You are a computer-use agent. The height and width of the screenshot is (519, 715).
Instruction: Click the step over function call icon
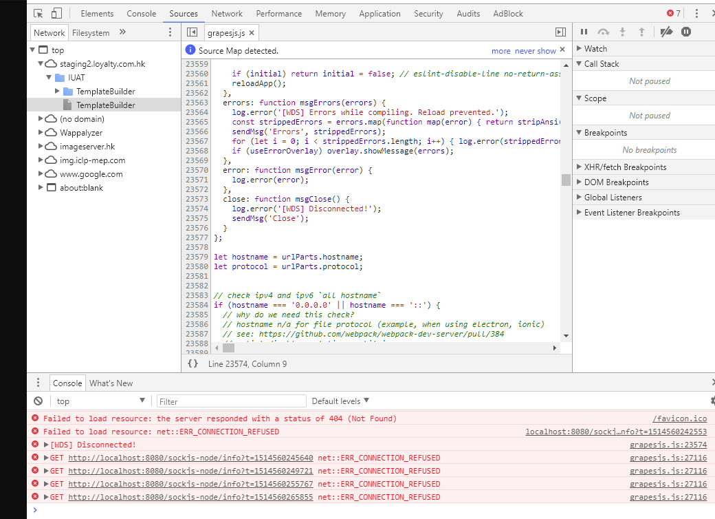pos(604,32)
